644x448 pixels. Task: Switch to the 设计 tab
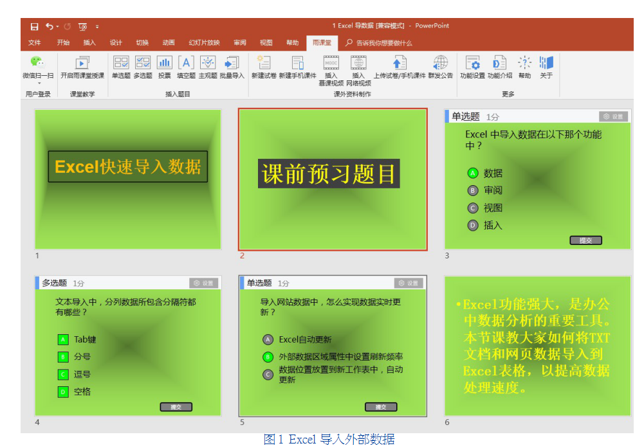point(116,42)
